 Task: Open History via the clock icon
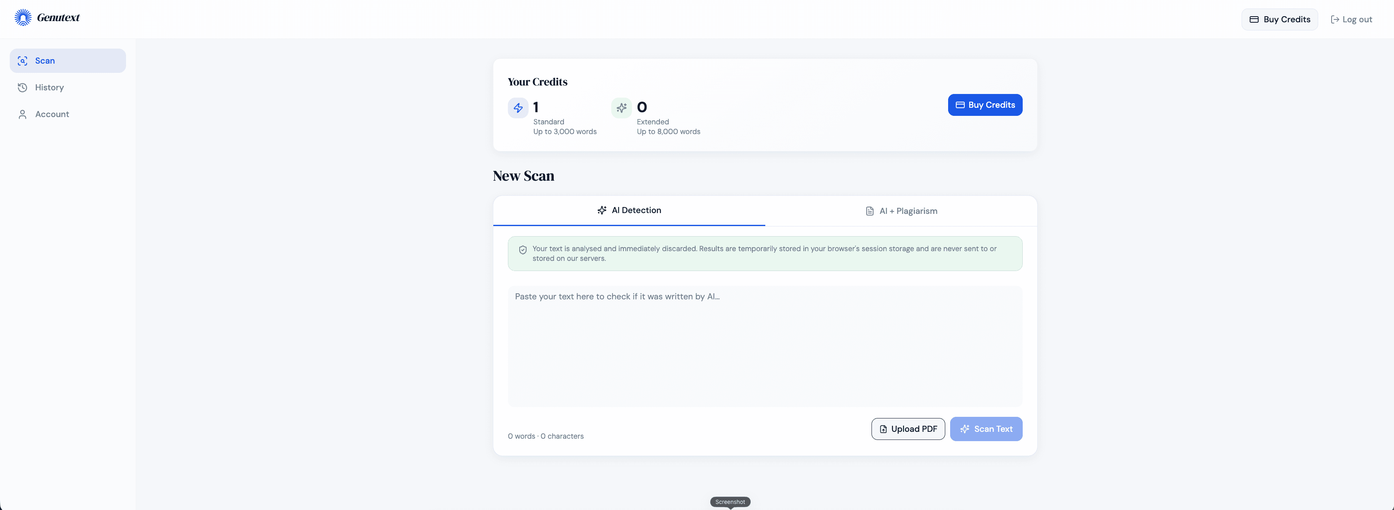point(22,87)
